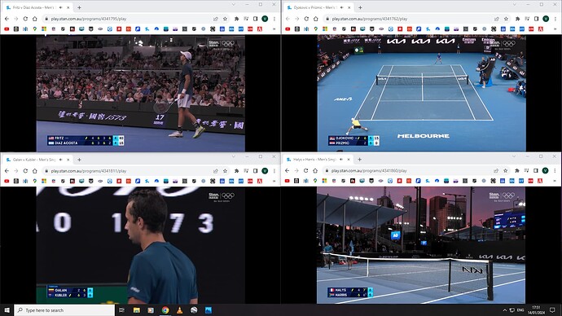Click the Windows Start button
The width and height of the screenshot is (562, 316).
click(7, 310)
